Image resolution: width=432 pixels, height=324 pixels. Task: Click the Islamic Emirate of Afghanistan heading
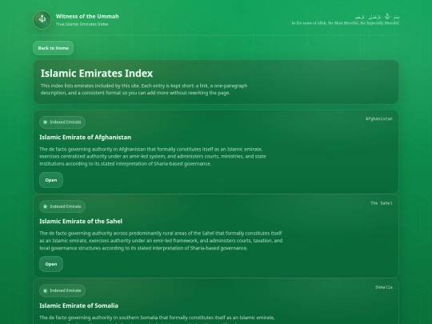tap(85, 138)
